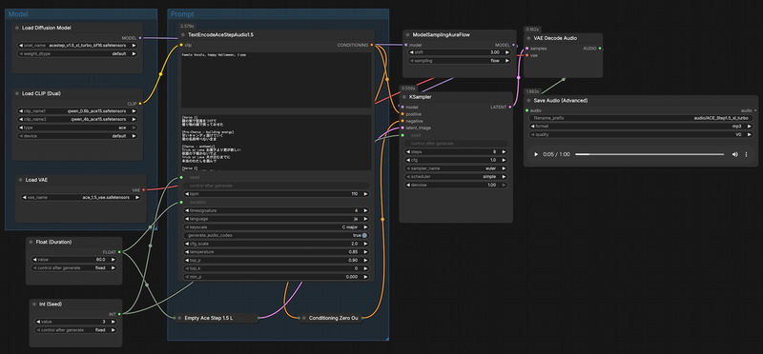Viewport: 763px width, 354px height.
Task: Open the keyscale C major dropdown
Action: tap(276, 226)
